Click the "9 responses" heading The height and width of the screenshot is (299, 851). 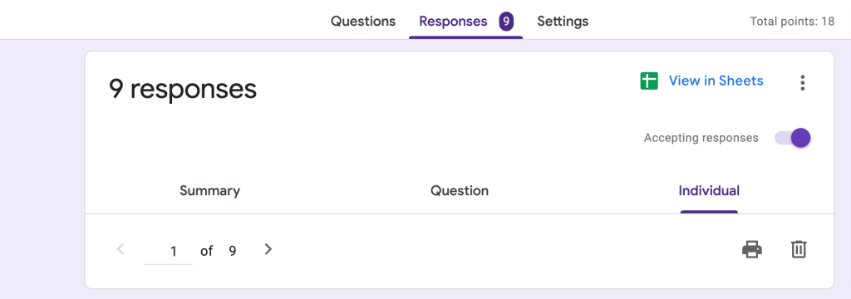183,89
